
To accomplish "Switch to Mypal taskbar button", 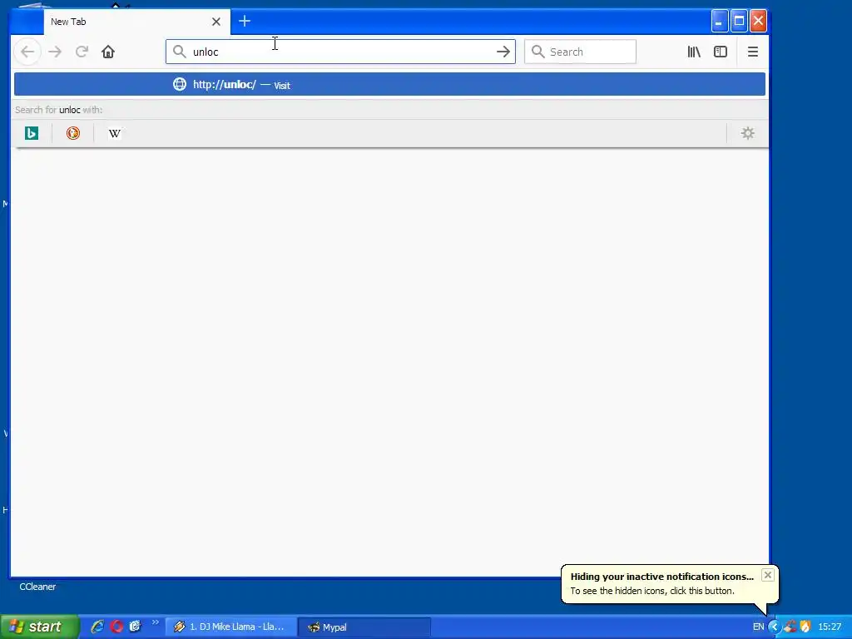I will (x=364, y=627).
